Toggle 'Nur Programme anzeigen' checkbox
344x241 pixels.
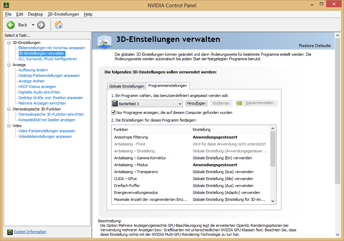tap(113, 113)
